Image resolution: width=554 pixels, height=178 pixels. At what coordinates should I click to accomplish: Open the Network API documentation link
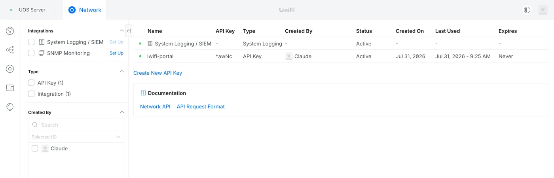(155, 106)
